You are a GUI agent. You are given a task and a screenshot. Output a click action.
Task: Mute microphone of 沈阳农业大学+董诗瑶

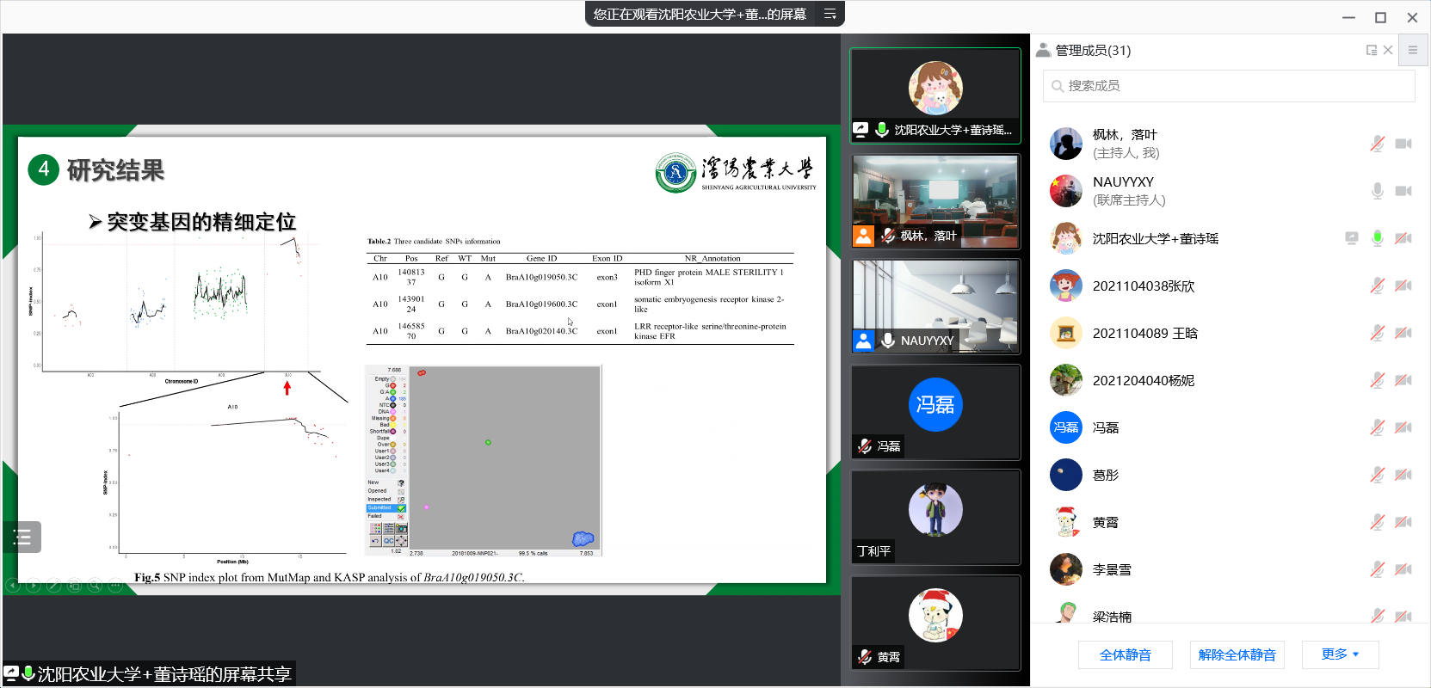coord(1377,238)
